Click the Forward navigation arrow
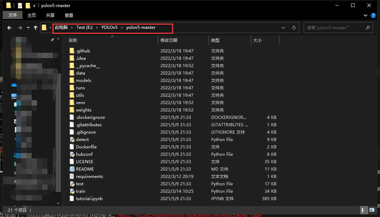The width and height of the screenshot is (380, 217). click(20, 28)
